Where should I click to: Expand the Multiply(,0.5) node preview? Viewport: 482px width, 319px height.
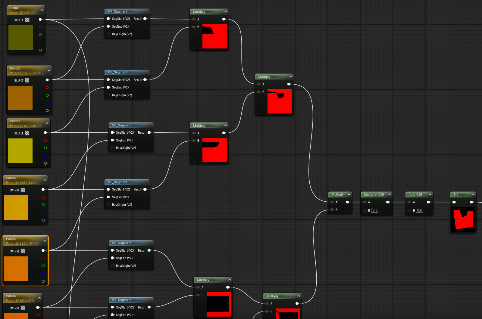click(390, 194)
